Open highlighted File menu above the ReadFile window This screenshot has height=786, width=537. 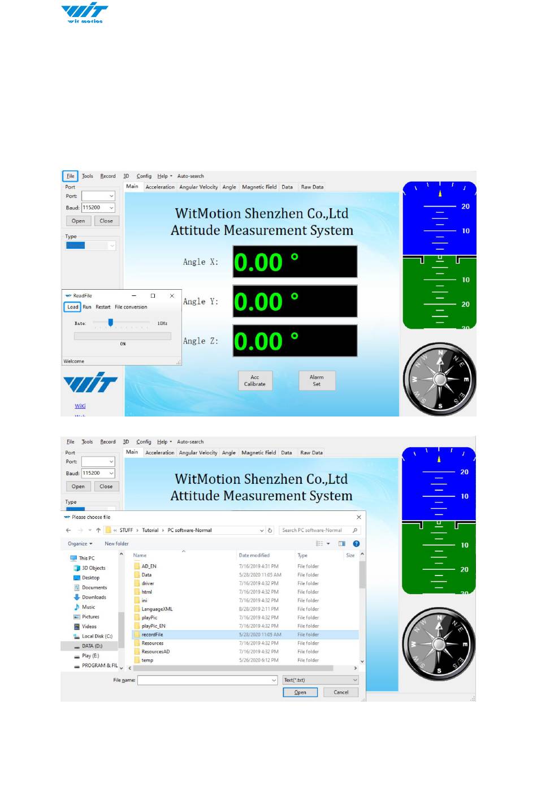(70, 176)
